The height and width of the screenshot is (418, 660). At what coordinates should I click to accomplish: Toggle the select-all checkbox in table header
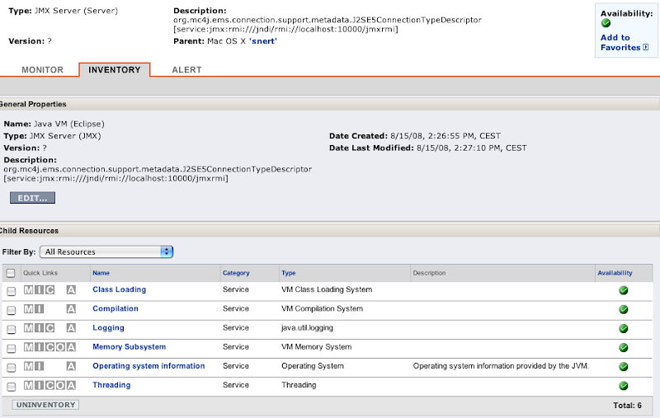pyautogui.click(x=11, y=273)
